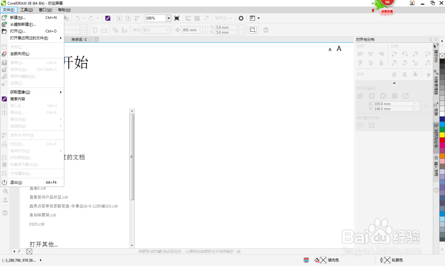This screenshot has height=266, width=445.
Task: Click the Redo arrow icon in toolbar
Action: point(91,18)
